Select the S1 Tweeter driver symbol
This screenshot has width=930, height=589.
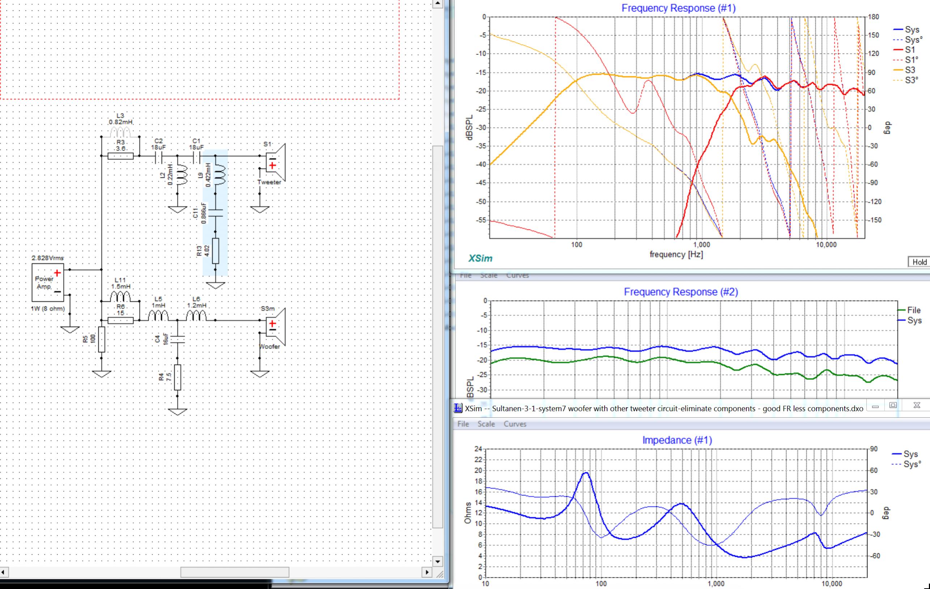pos(276,162)
